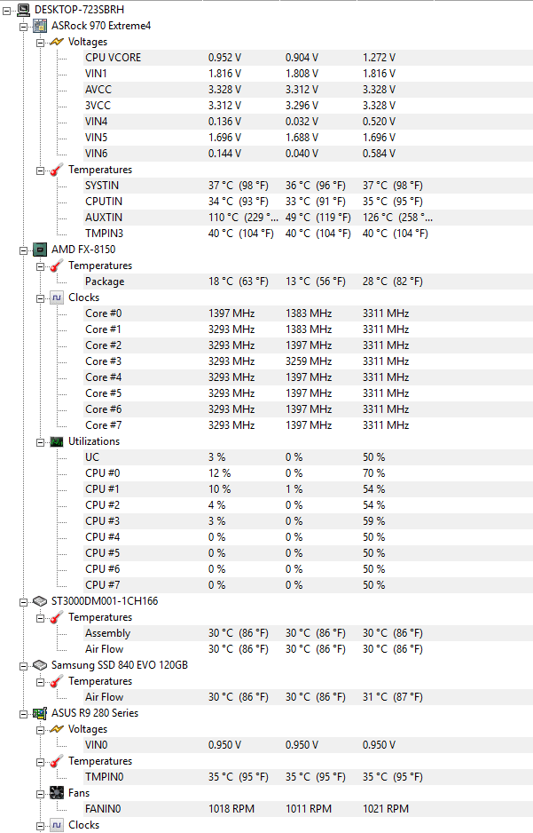The width and height of the screenshot is (533, 833).
Task: Click the Samsung SSD 840 EVO drive icon
Action: coord(40,665)
